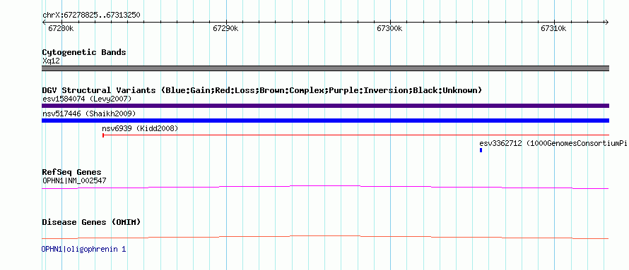
Task: Select the esv1584074 (Levy2007) label
Action: [87, 99]
